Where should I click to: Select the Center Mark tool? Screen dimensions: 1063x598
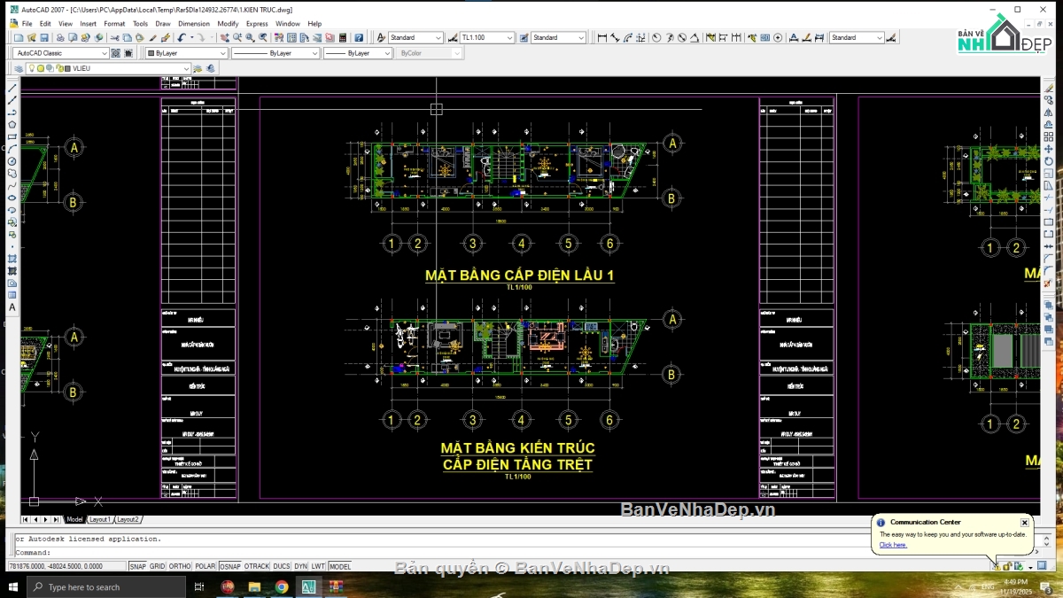point(778,37)
